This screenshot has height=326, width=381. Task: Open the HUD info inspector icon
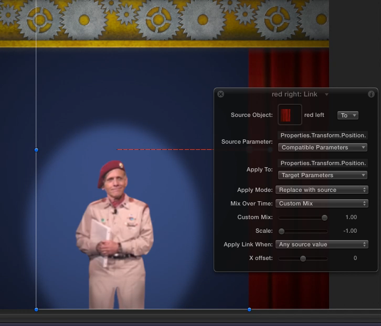[x=371, y=94]
